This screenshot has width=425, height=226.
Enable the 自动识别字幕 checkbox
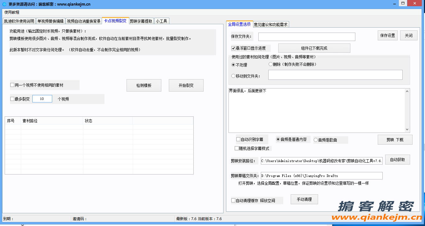[238, 139]
